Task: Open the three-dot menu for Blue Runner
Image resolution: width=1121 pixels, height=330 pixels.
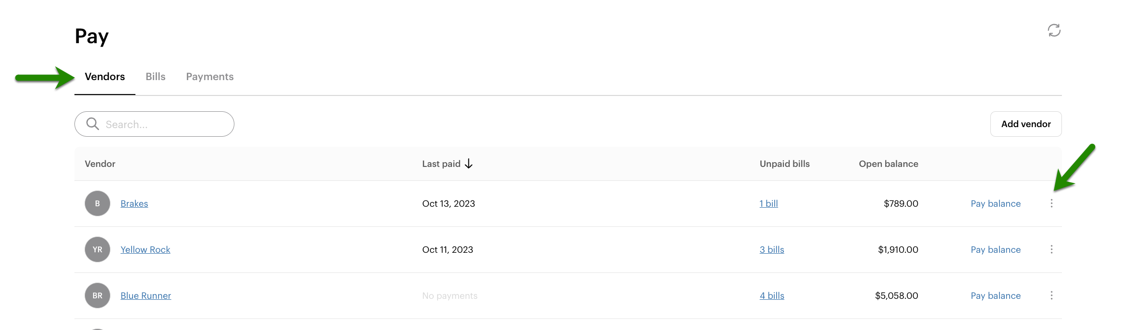Action: tap(1051, 295)
